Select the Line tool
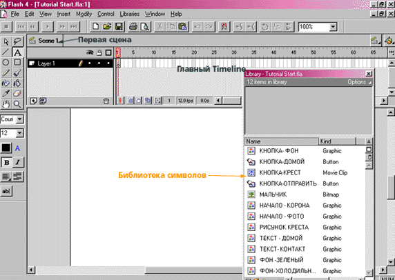 click(x=6, y=52)
